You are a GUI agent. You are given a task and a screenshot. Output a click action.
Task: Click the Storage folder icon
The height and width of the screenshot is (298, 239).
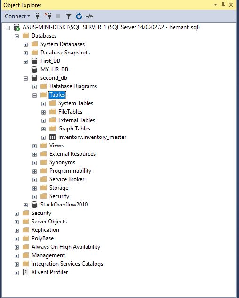43,188
